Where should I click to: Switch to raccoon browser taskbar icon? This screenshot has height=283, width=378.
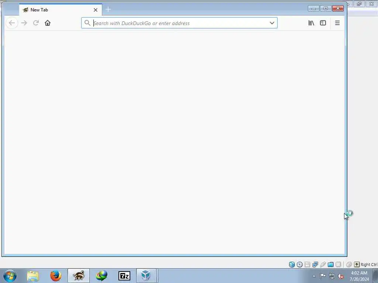pyautogui.click(x=79, y=276)
